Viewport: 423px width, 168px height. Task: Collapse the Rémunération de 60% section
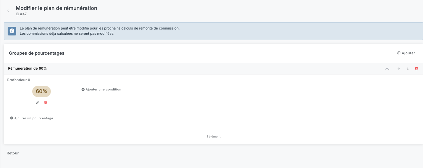387,69
